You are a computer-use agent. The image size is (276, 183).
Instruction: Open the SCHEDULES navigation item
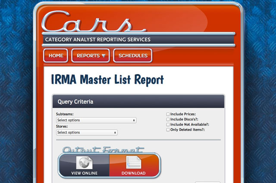133,56
